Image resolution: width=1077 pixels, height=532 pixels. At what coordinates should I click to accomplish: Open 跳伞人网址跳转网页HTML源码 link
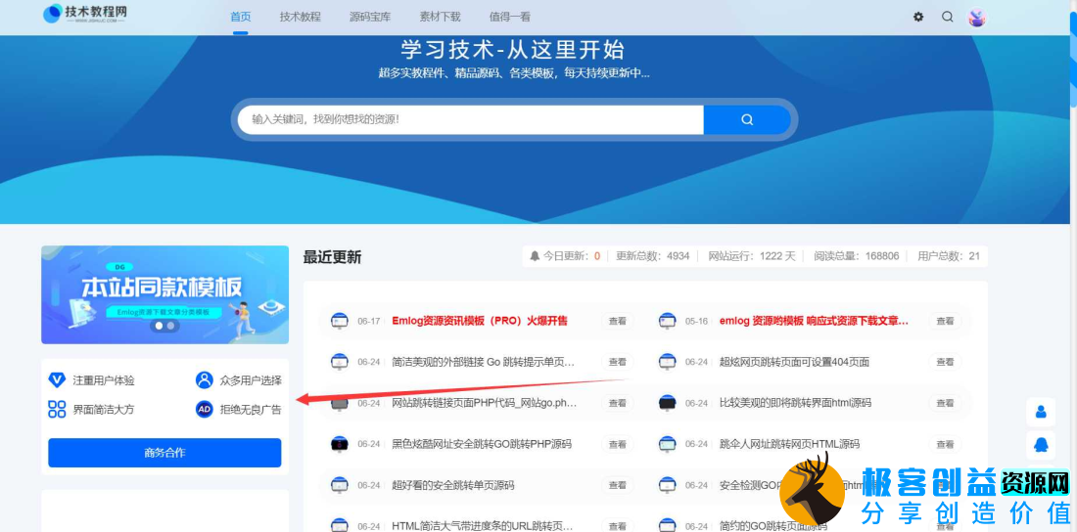pos(789,444)
